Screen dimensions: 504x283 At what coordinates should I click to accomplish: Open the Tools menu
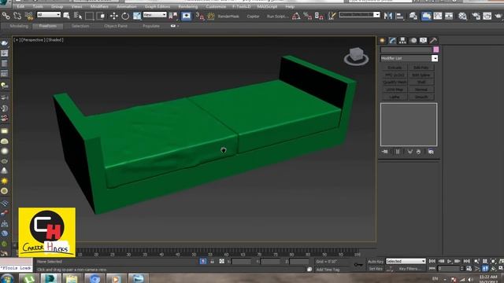coord(38,6)
